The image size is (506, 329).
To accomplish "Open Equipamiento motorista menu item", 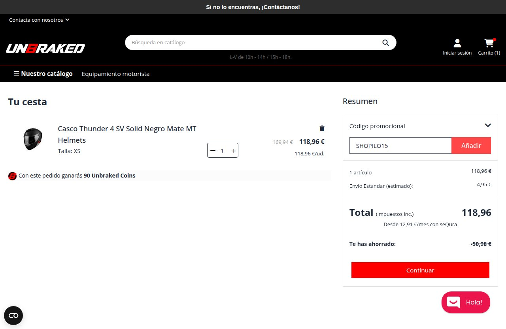I will (x=115, y=74).
